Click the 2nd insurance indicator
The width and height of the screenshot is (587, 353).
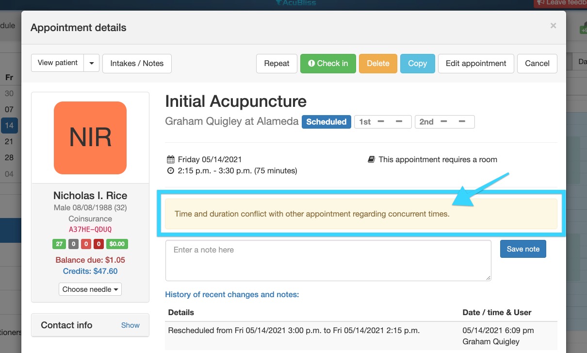click(444, 121)
